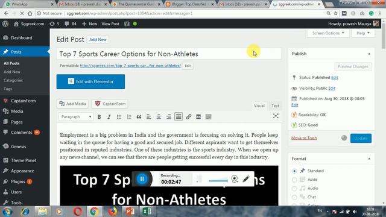Select the Chat post format
This screenshot has height=217, width=386.
click(294, 197)
